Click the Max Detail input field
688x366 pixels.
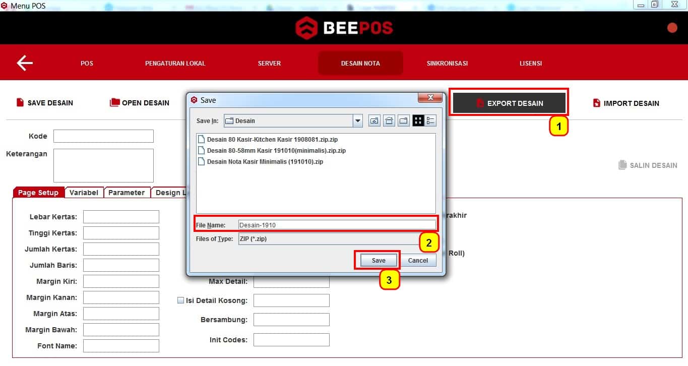pos(291,281)
